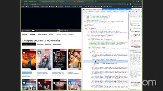Switch to the DevTools Network tab
Viewport: 163px width, 91px height.
(109, 12)
